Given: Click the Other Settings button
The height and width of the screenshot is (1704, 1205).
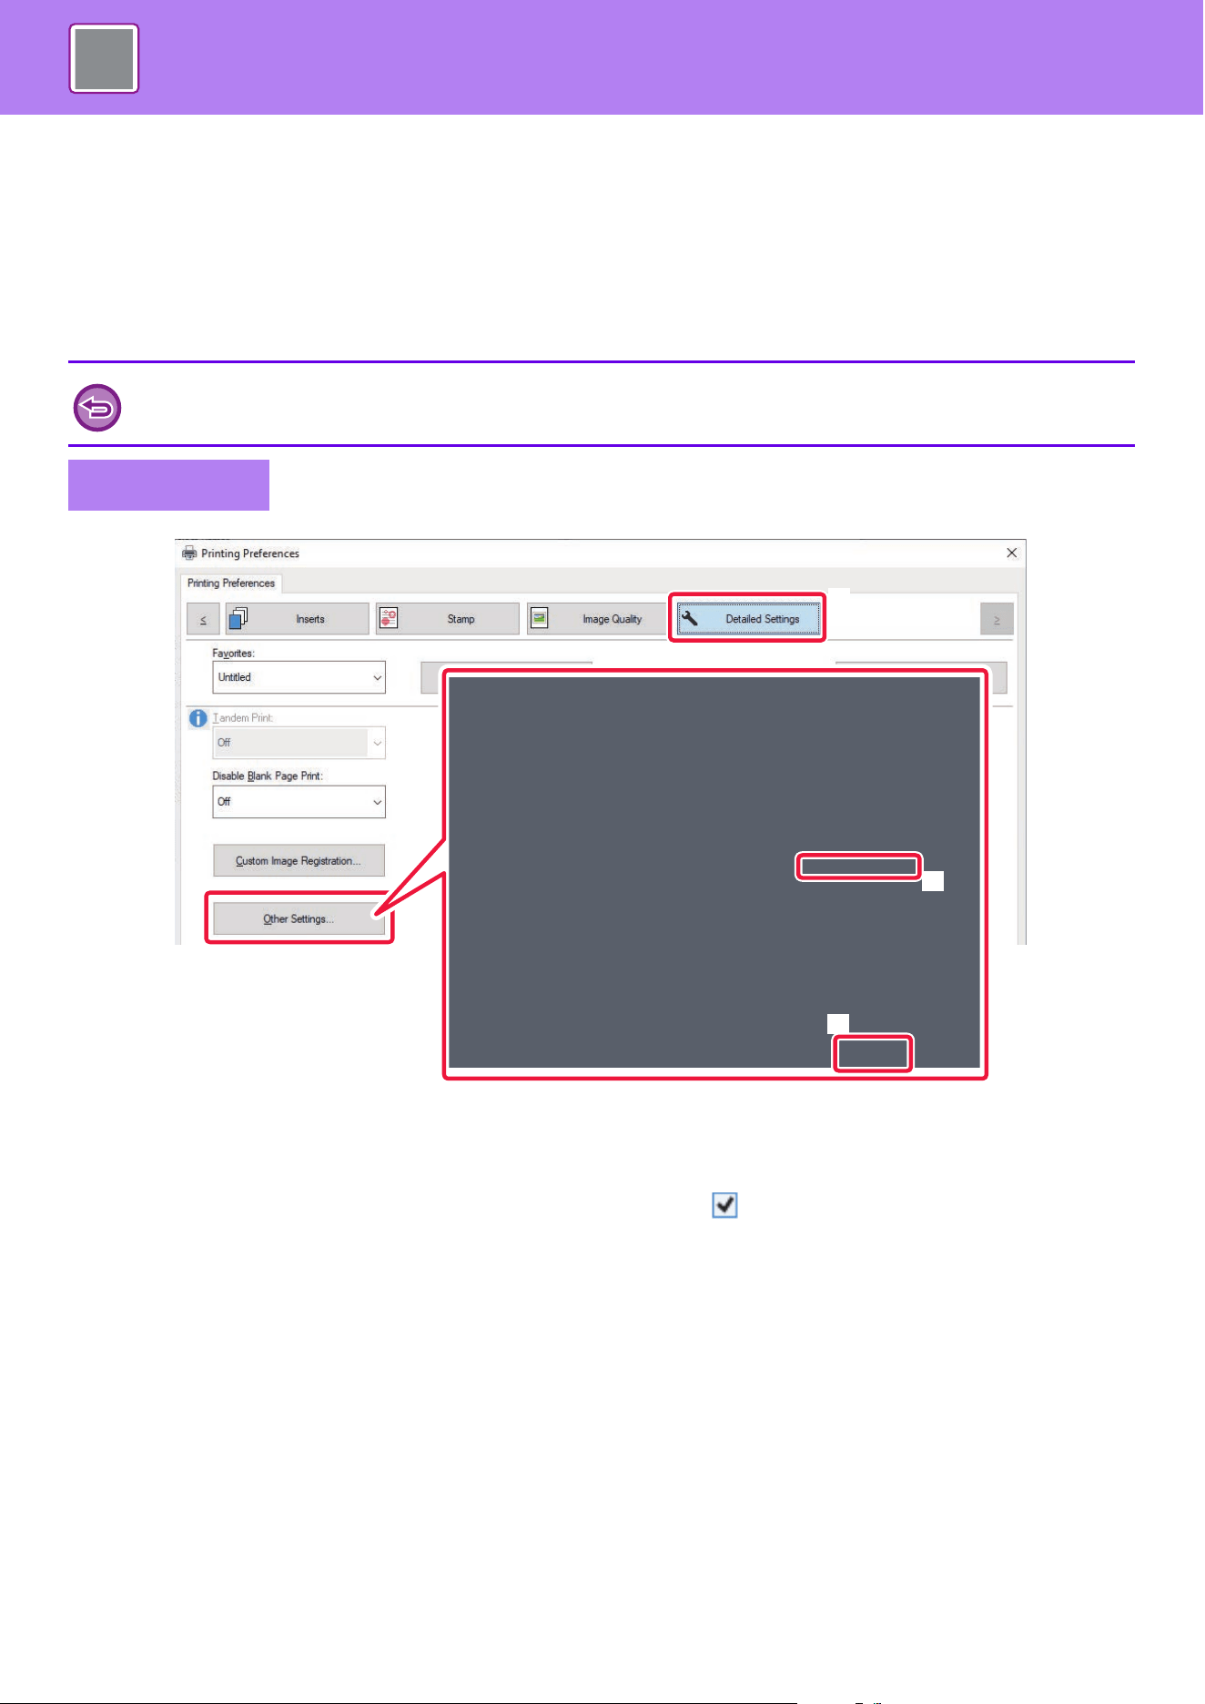Looking at the screenshot, I should tap(299, 918).
